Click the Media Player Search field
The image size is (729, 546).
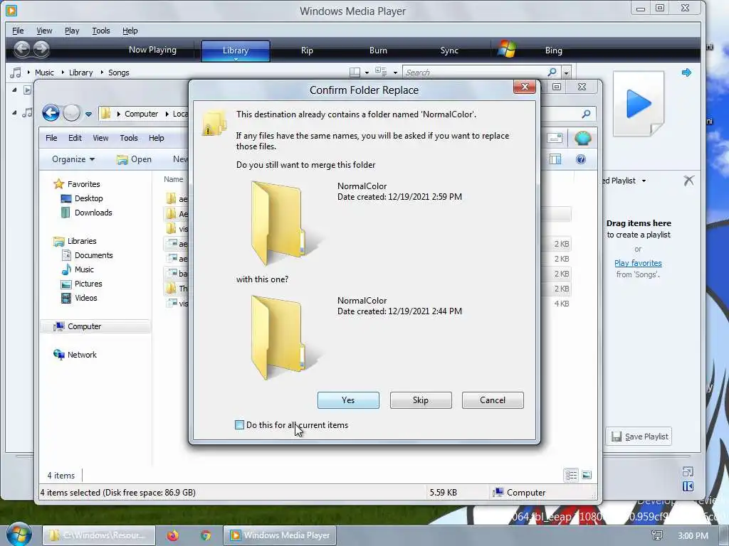tap(474, 73)
